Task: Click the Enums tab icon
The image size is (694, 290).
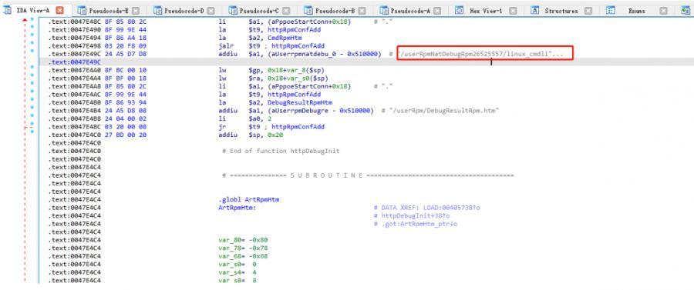Action: click(x=611, y=10)
